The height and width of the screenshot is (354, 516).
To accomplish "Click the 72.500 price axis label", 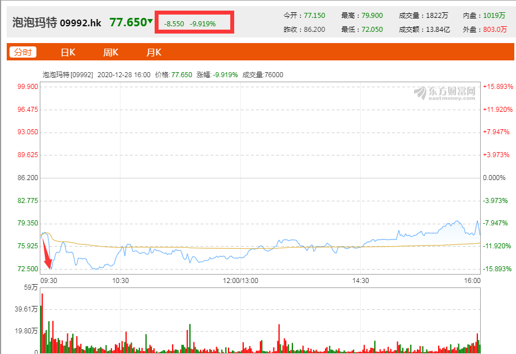I will [x=27, y=269].
